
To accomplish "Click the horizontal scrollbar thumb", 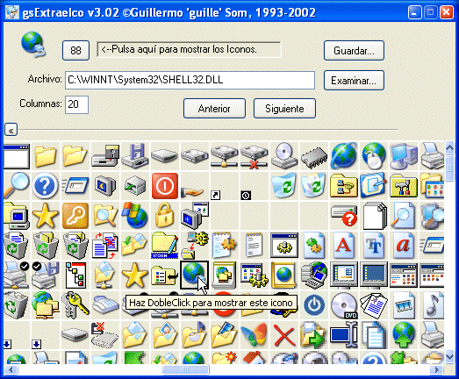I will point(185,370).
